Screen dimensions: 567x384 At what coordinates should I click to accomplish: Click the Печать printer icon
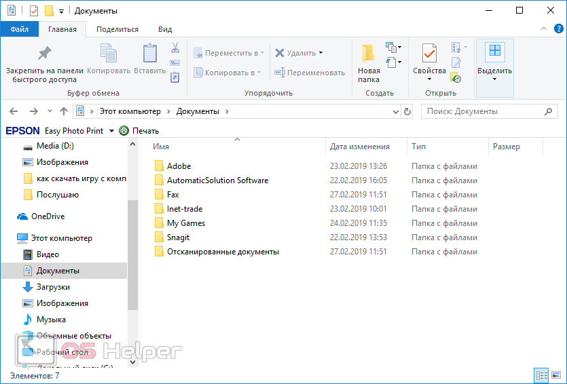click(124, 131)
